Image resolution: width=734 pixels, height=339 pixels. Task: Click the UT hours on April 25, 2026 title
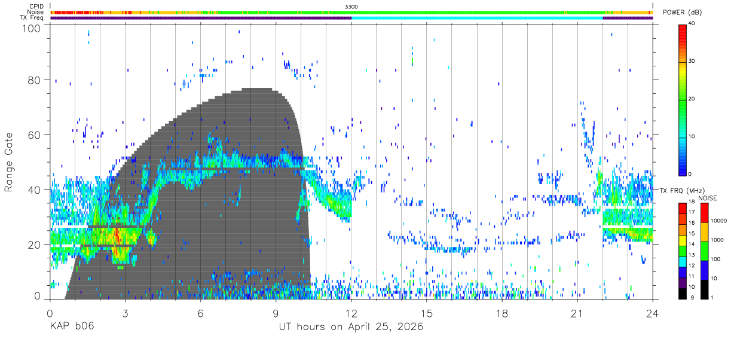coord(351,327)
